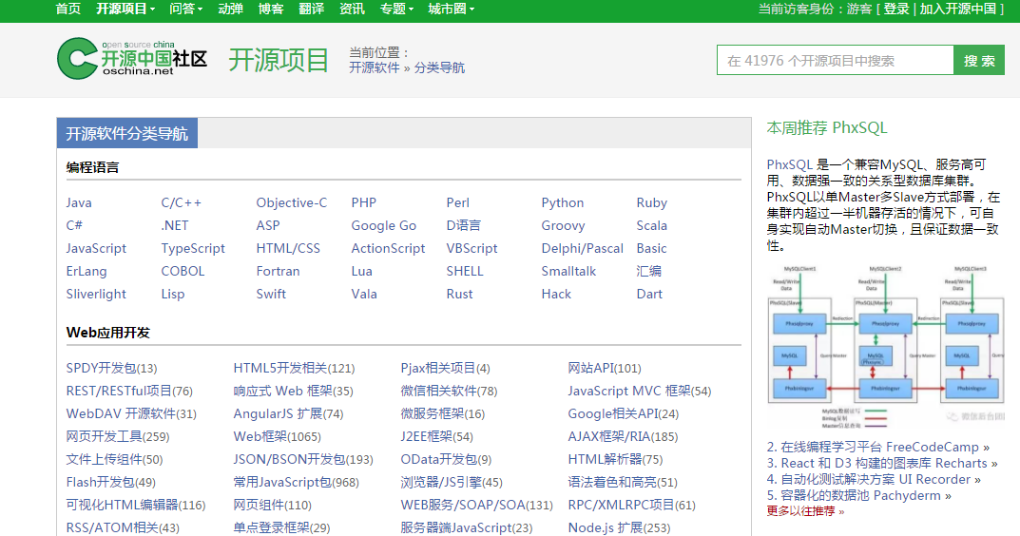Open the 动弹 nav item
The image size is (1020, 536).
[230, 9]
